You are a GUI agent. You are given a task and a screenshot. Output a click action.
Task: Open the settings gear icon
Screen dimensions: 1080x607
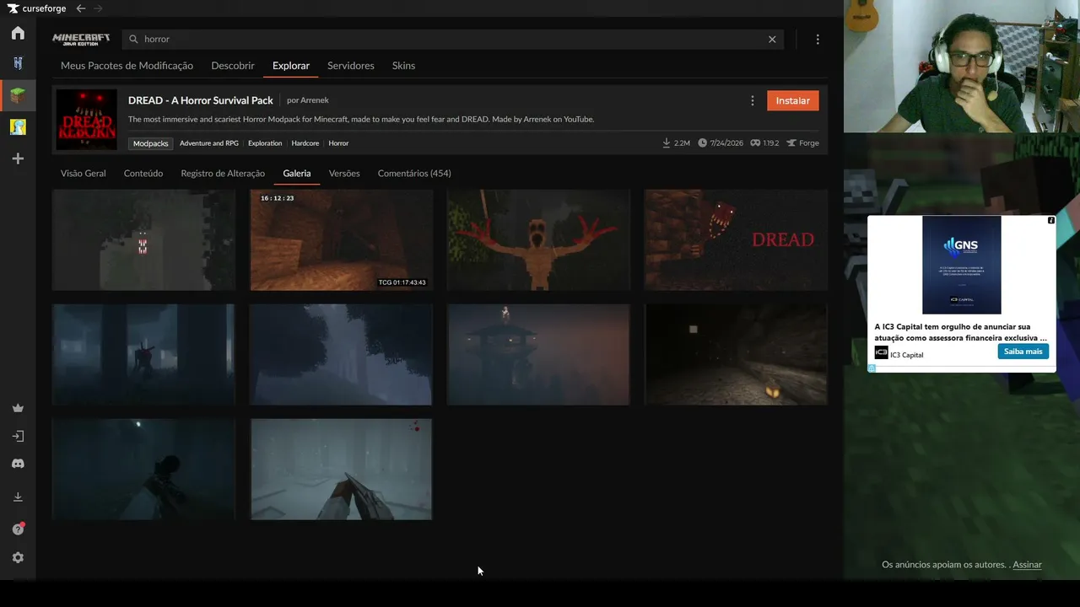(18, 558)
